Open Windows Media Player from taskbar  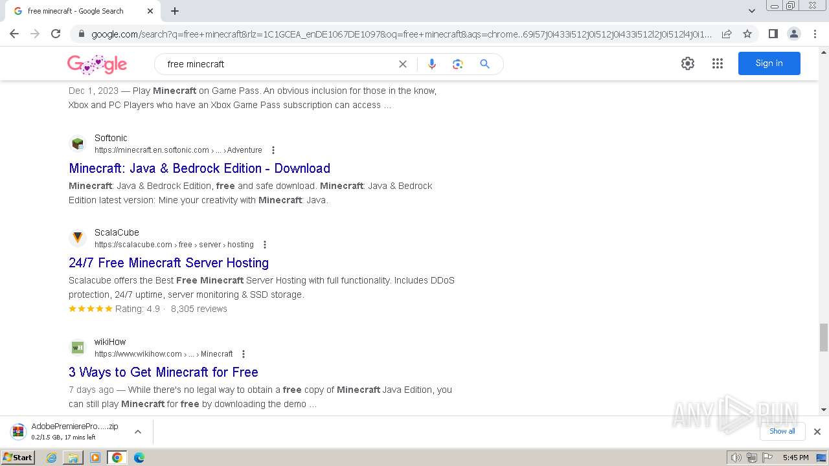click(95, 458)
